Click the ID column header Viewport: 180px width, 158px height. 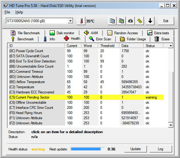pos(36,46)
